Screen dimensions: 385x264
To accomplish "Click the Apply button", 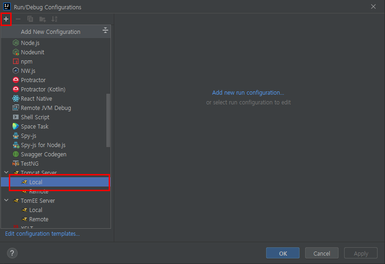I will [x=361, y=253].
